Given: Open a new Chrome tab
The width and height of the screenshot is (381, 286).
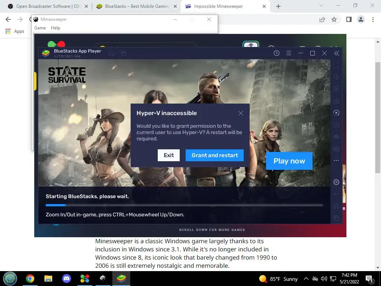Looking at the screenshot, I should click(278, 6).
